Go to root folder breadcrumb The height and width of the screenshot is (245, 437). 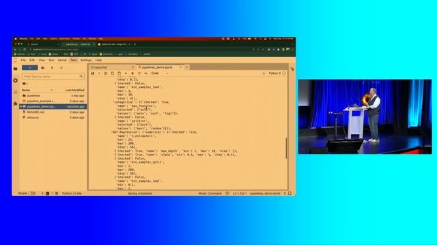coord(25,83)
